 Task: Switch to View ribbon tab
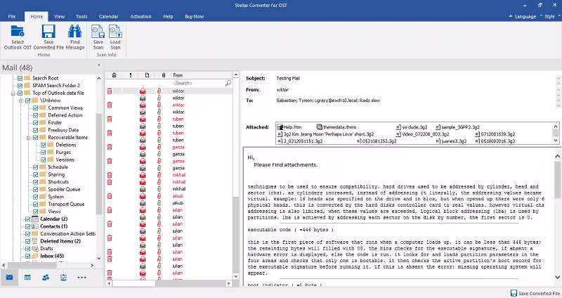[x=60, y=16]
